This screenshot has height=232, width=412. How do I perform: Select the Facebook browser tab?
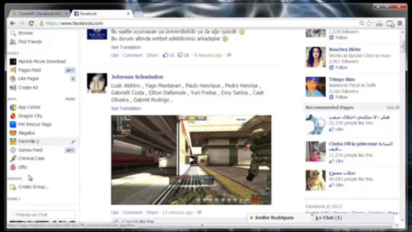coord(100,14)
